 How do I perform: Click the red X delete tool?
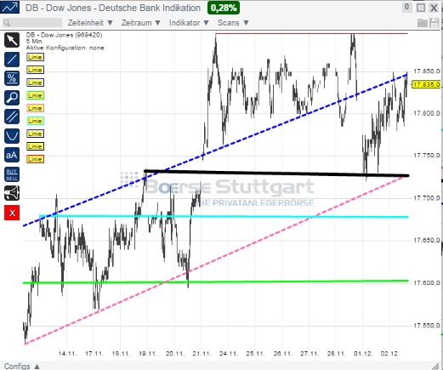[x=12, y=213]
